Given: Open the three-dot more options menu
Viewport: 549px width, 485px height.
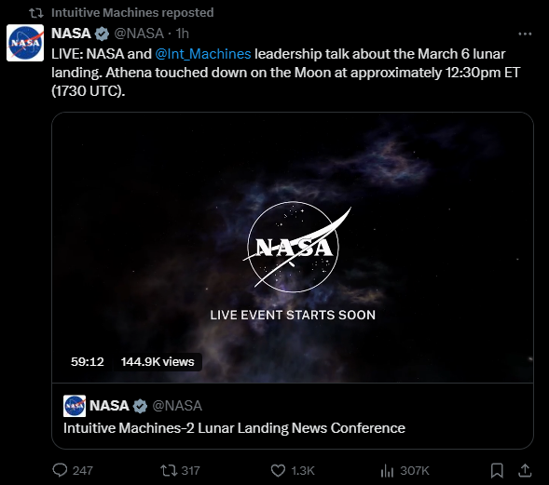Looking at the screenshot, I should click(x=525, y=34).
